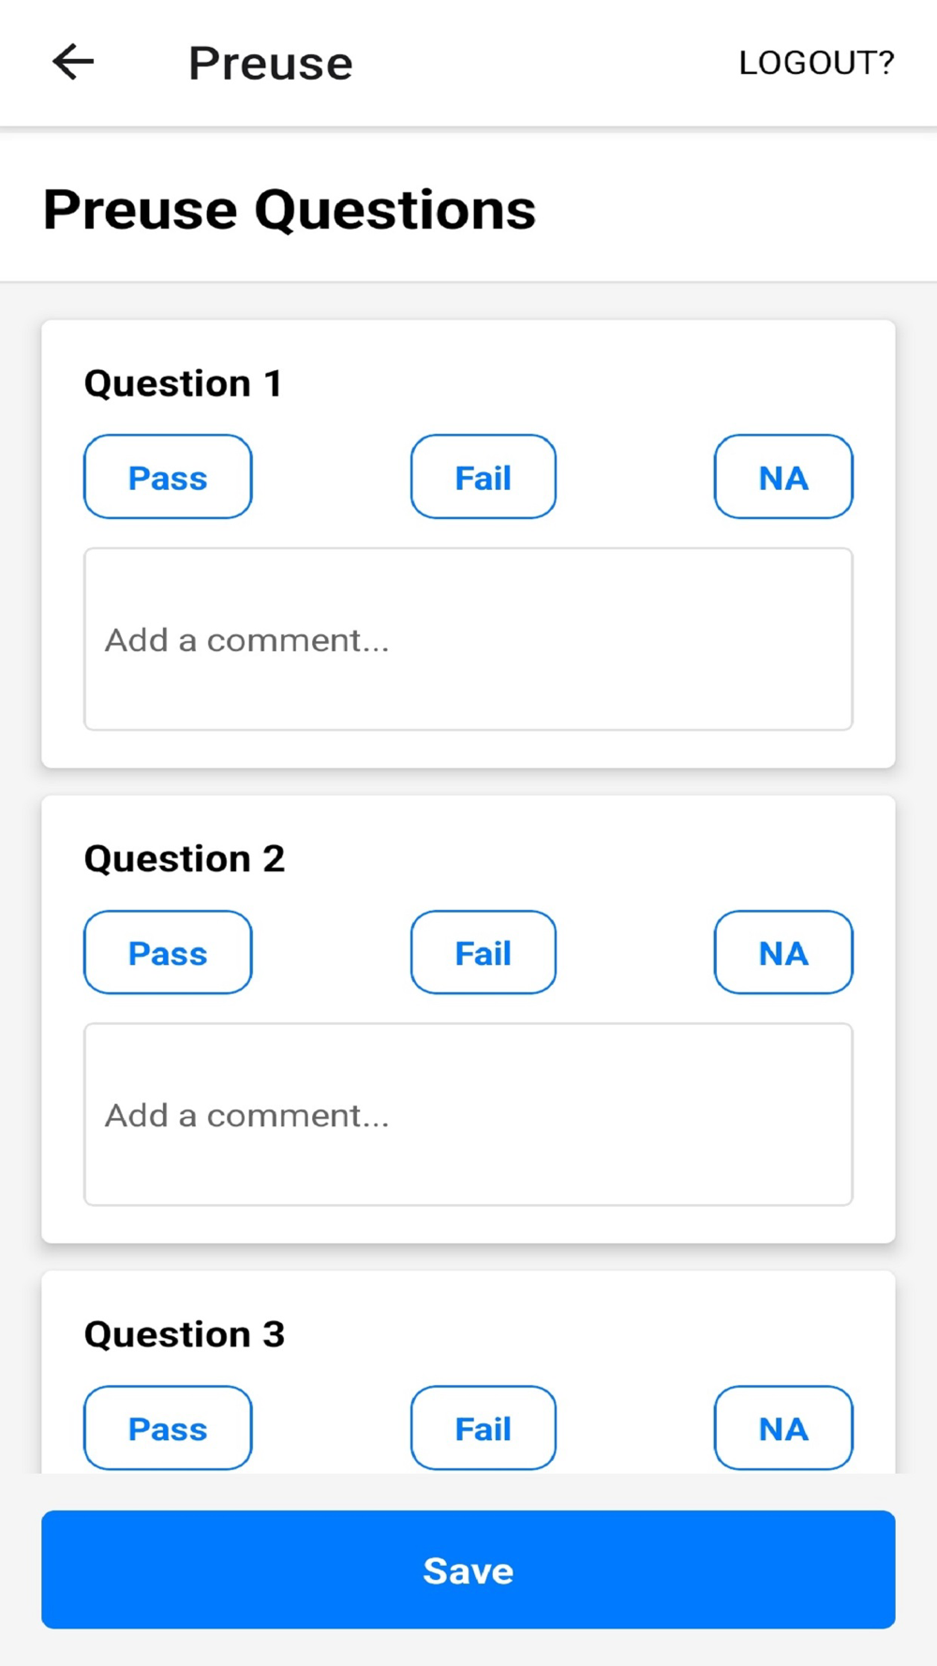Screen dimensions: 937x1666
Task: Mark Question 2 as Pass
Action: [168, 952]
